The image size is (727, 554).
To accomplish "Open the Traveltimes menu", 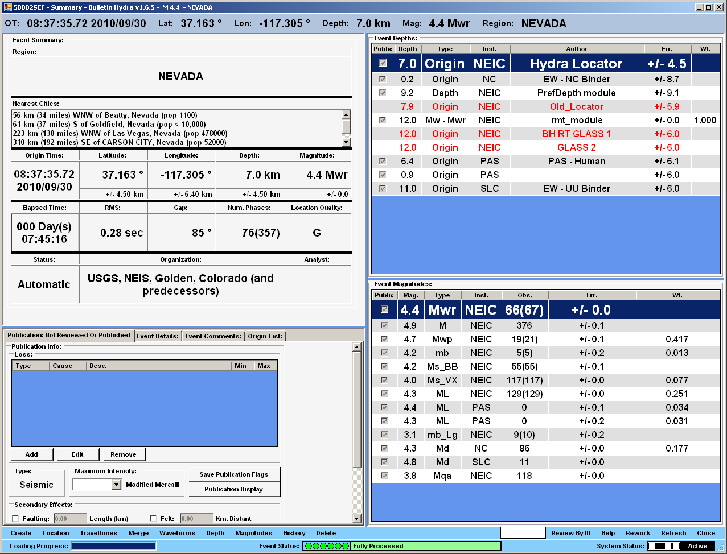I will (98, 533).
